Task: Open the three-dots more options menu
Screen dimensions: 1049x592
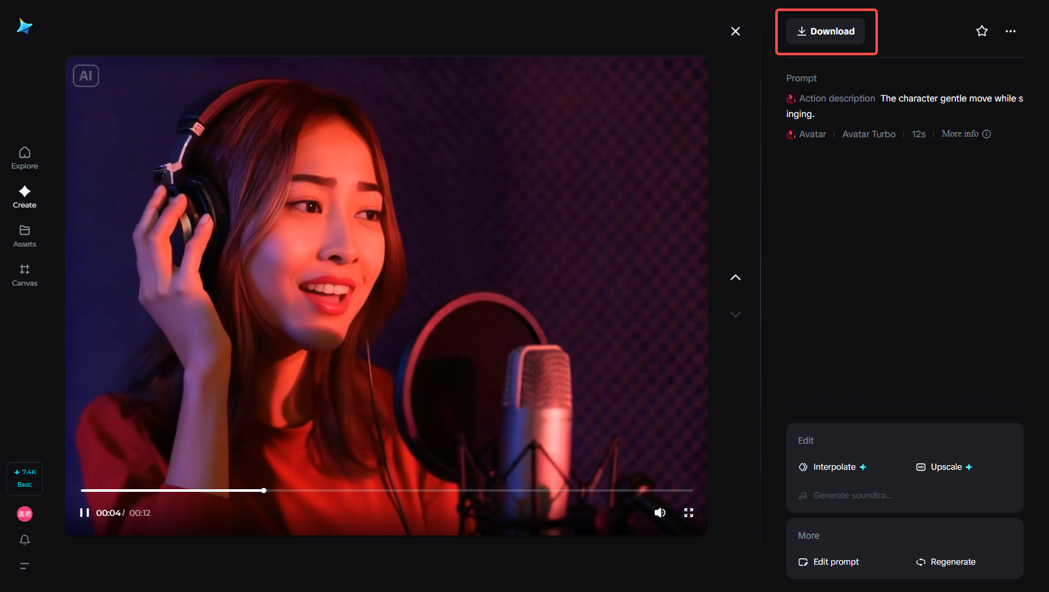Action: pos(1011,31)
